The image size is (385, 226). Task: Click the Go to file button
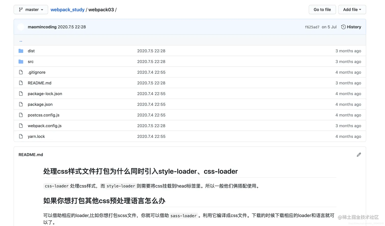click(x=322, y=10)
